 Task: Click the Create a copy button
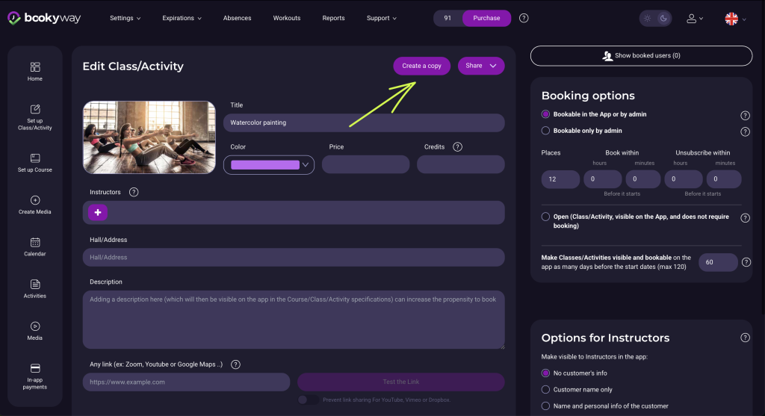pyautogui.click(x=421, y=66)
